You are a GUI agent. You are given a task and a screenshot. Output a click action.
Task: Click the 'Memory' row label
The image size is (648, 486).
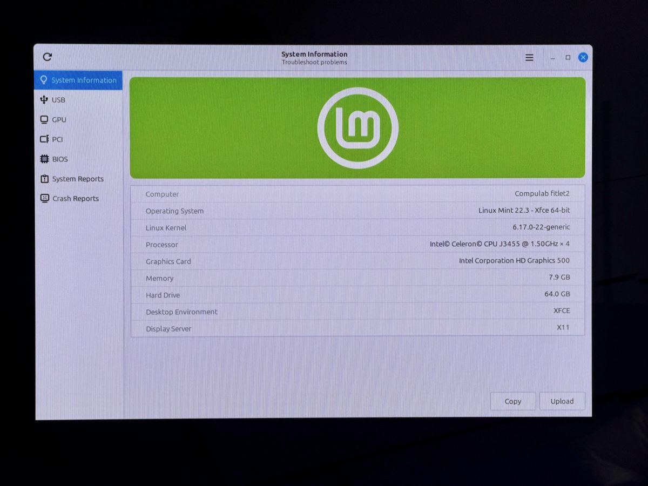159,279
